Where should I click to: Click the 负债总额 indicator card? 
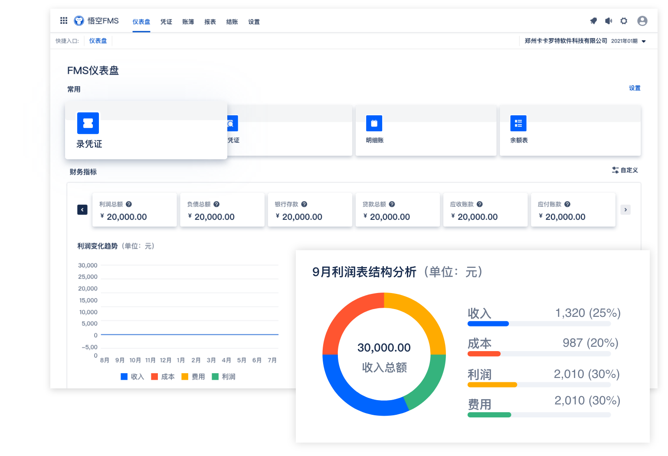point(222,210)
